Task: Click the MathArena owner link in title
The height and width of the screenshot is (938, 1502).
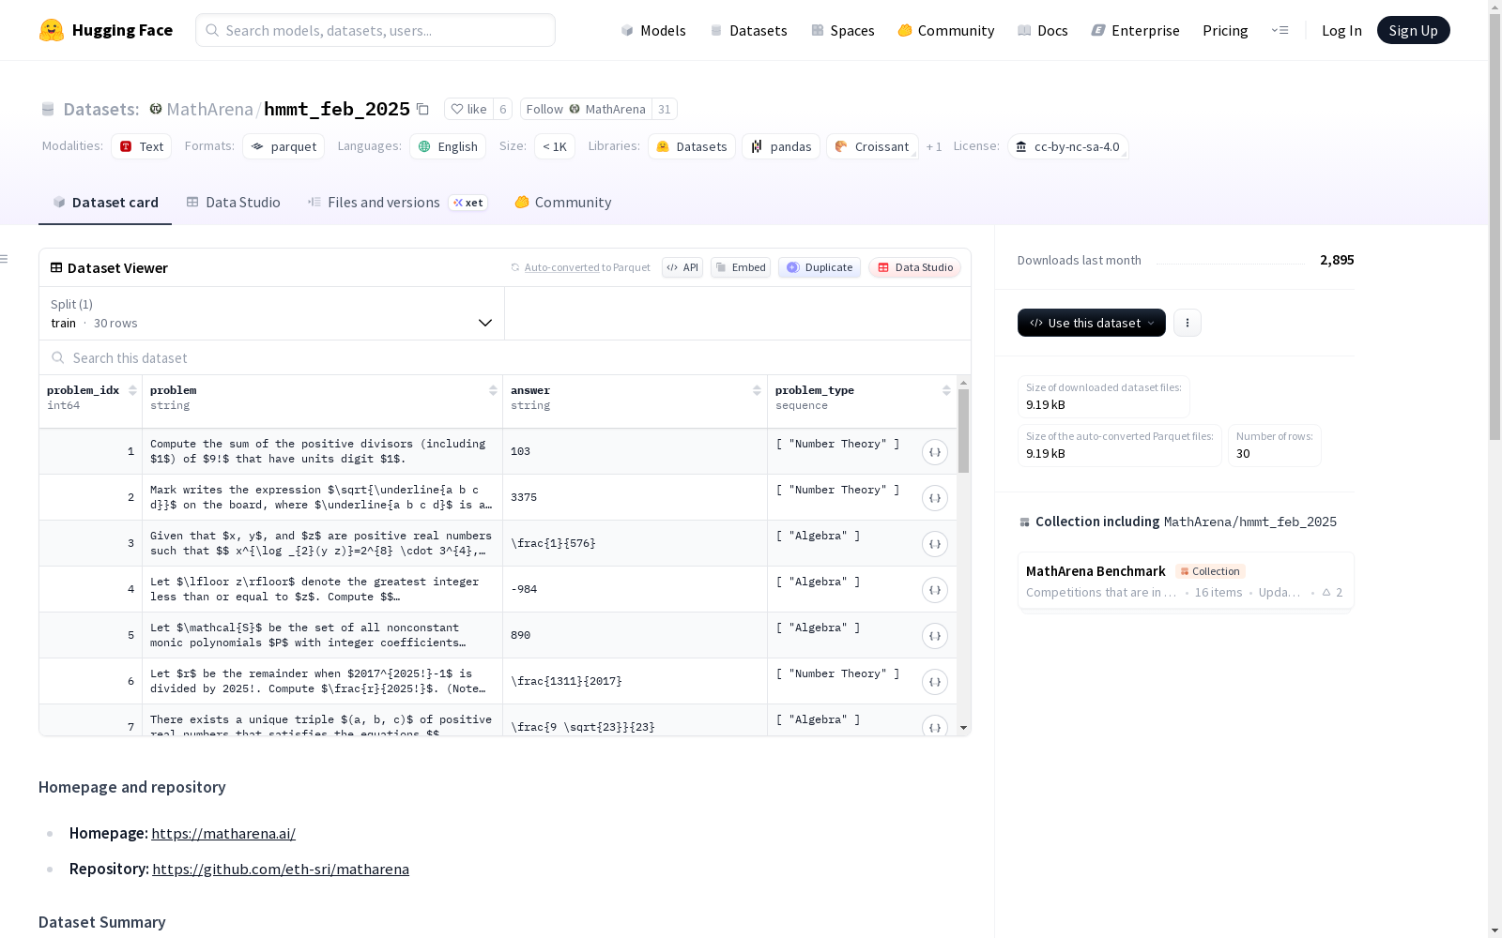Action: (209, 109)
